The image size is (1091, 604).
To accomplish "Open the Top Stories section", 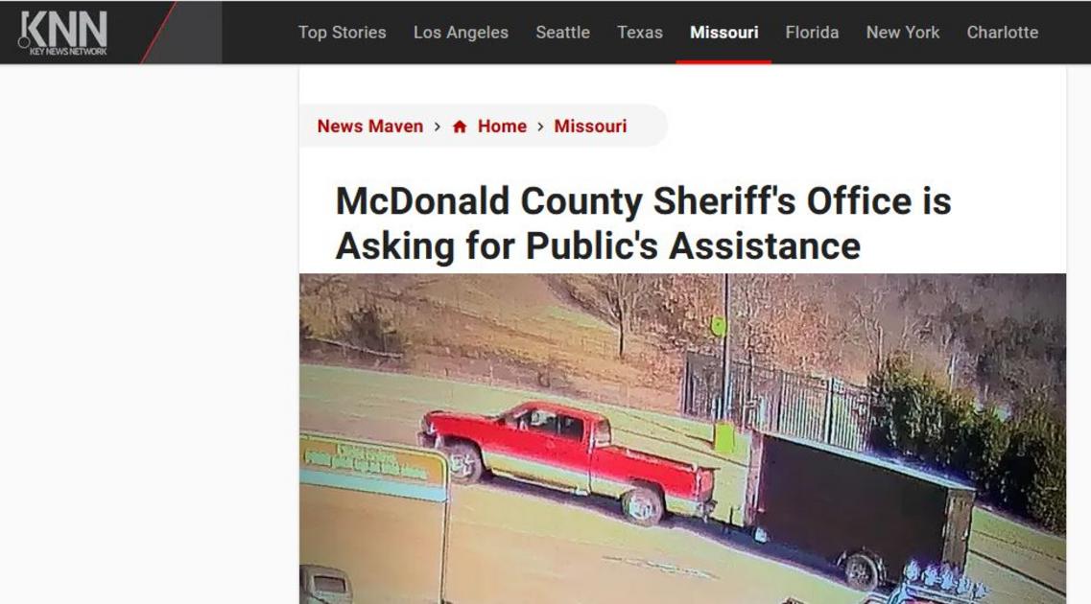I will coord(343,33).
